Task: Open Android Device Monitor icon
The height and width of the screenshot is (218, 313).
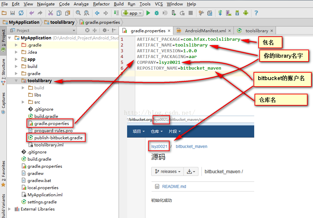Action: click(246, 13)
